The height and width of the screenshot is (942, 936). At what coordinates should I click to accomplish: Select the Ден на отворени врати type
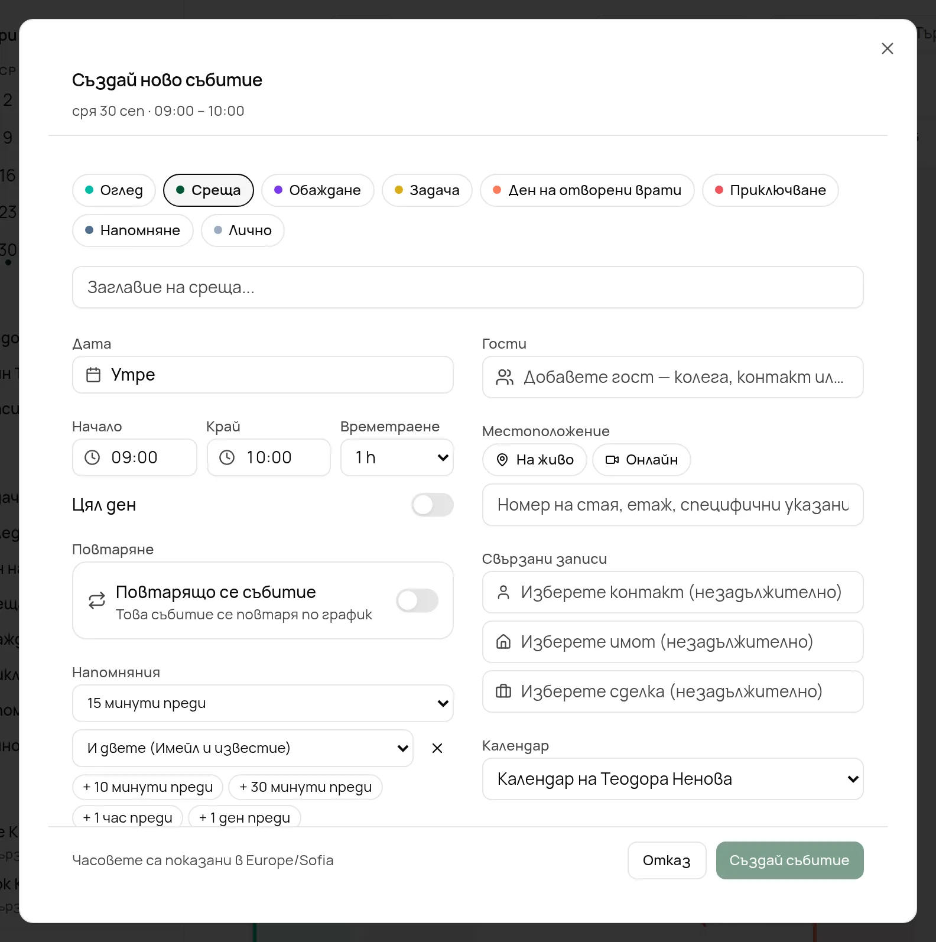tap(587, 190)
